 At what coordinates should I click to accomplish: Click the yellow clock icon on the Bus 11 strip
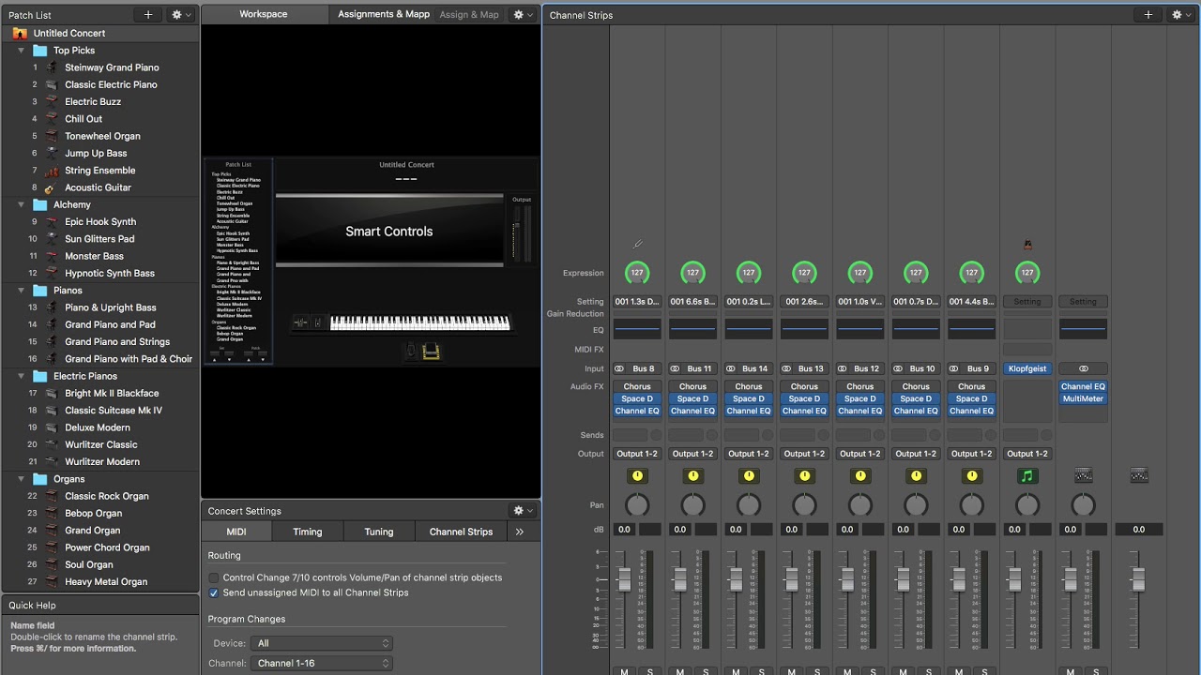(x=692, y=476)
